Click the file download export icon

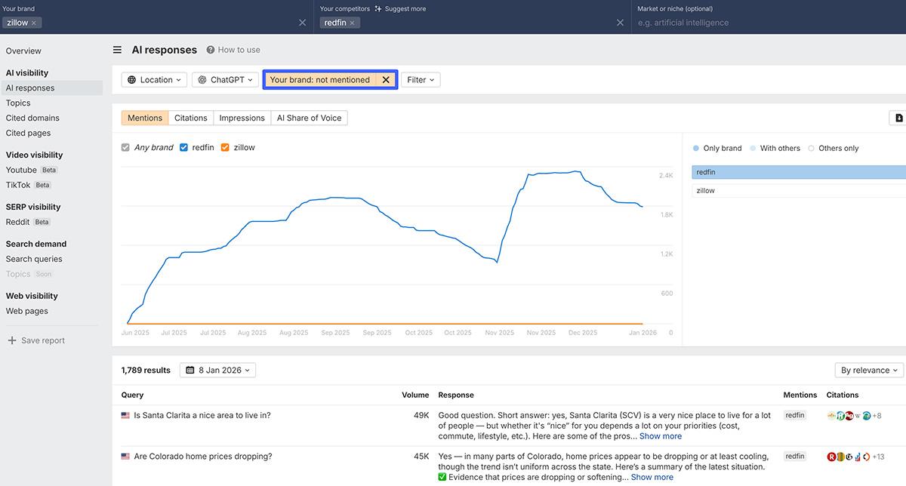(x=898, y=118)
